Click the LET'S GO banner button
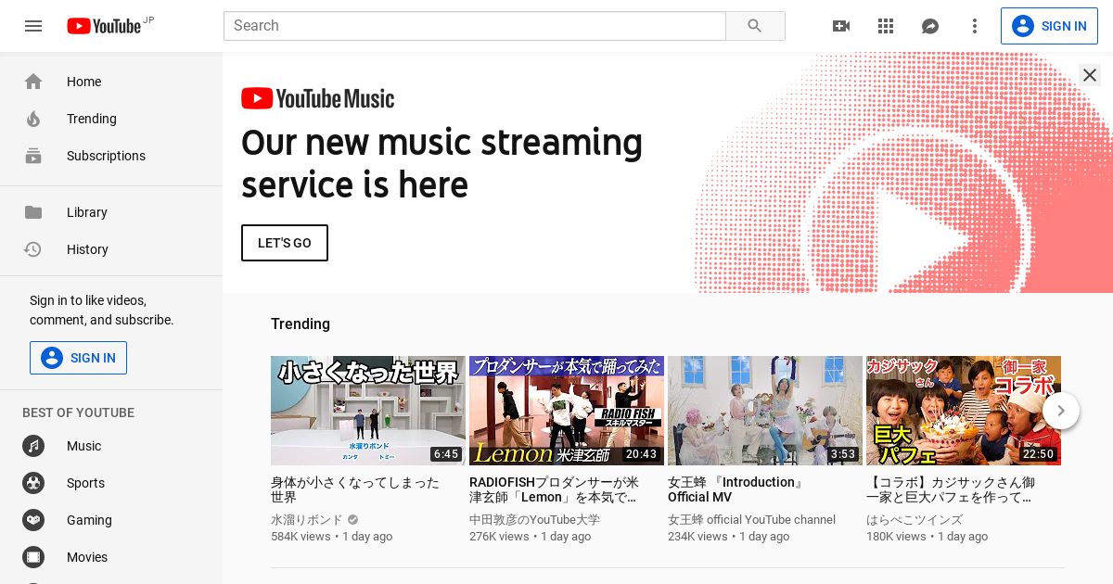 pos(285,243)
